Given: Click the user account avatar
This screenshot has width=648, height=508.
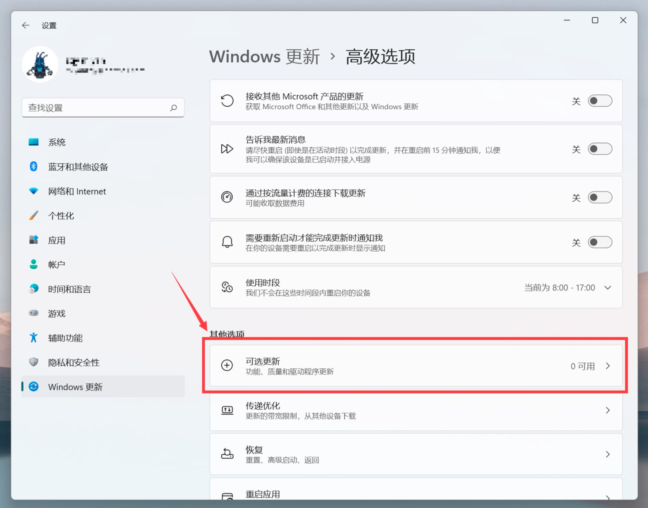Looking at the screenshot, I should coord(40,64).
